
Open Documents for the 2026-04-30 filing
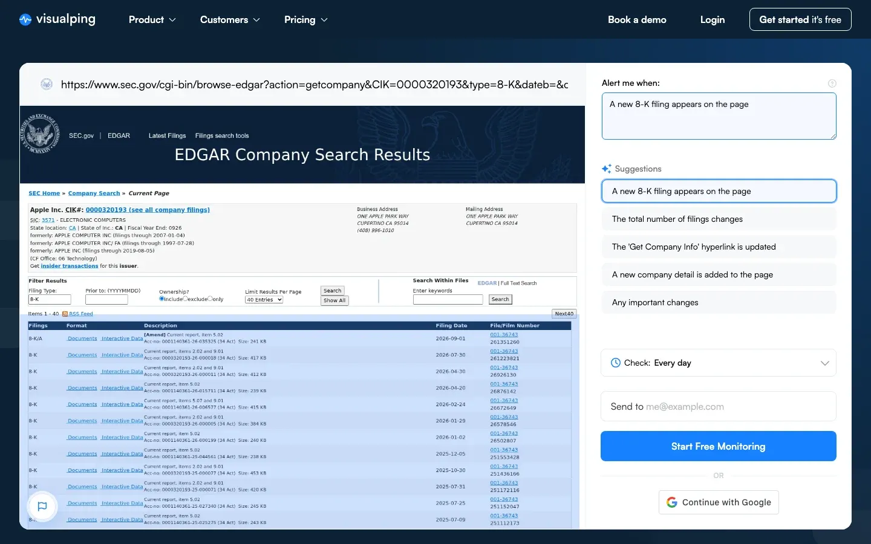(x=82, y=371)
